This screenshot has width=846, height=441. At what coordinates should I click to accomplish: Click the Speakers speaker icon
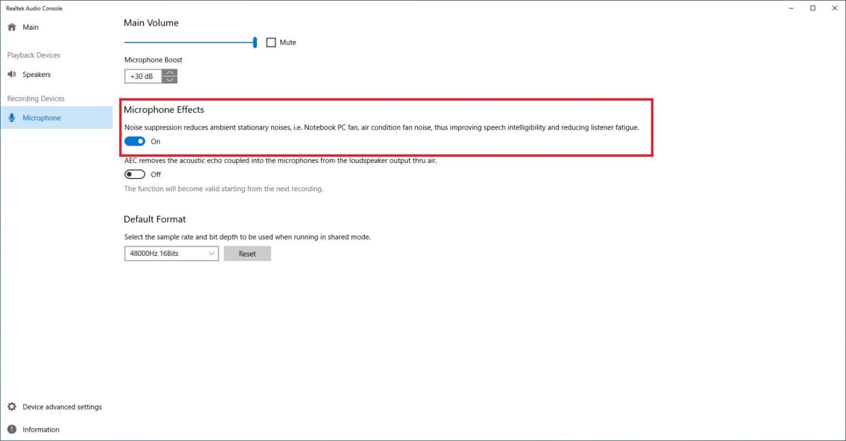[12, 75]
